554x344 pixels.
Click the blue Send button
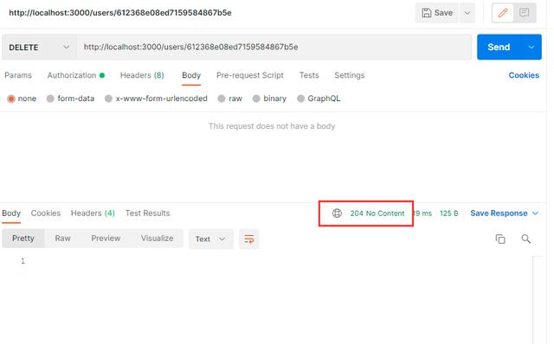(x=499, y=47)
